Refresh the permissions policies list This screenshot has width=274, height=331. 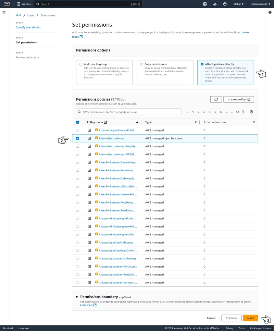[216, 99]
